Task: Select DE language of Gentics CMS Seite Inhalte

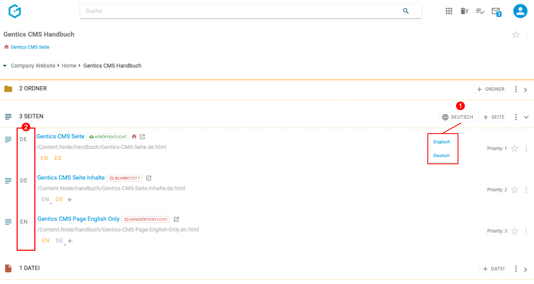Action: [59, 199]
